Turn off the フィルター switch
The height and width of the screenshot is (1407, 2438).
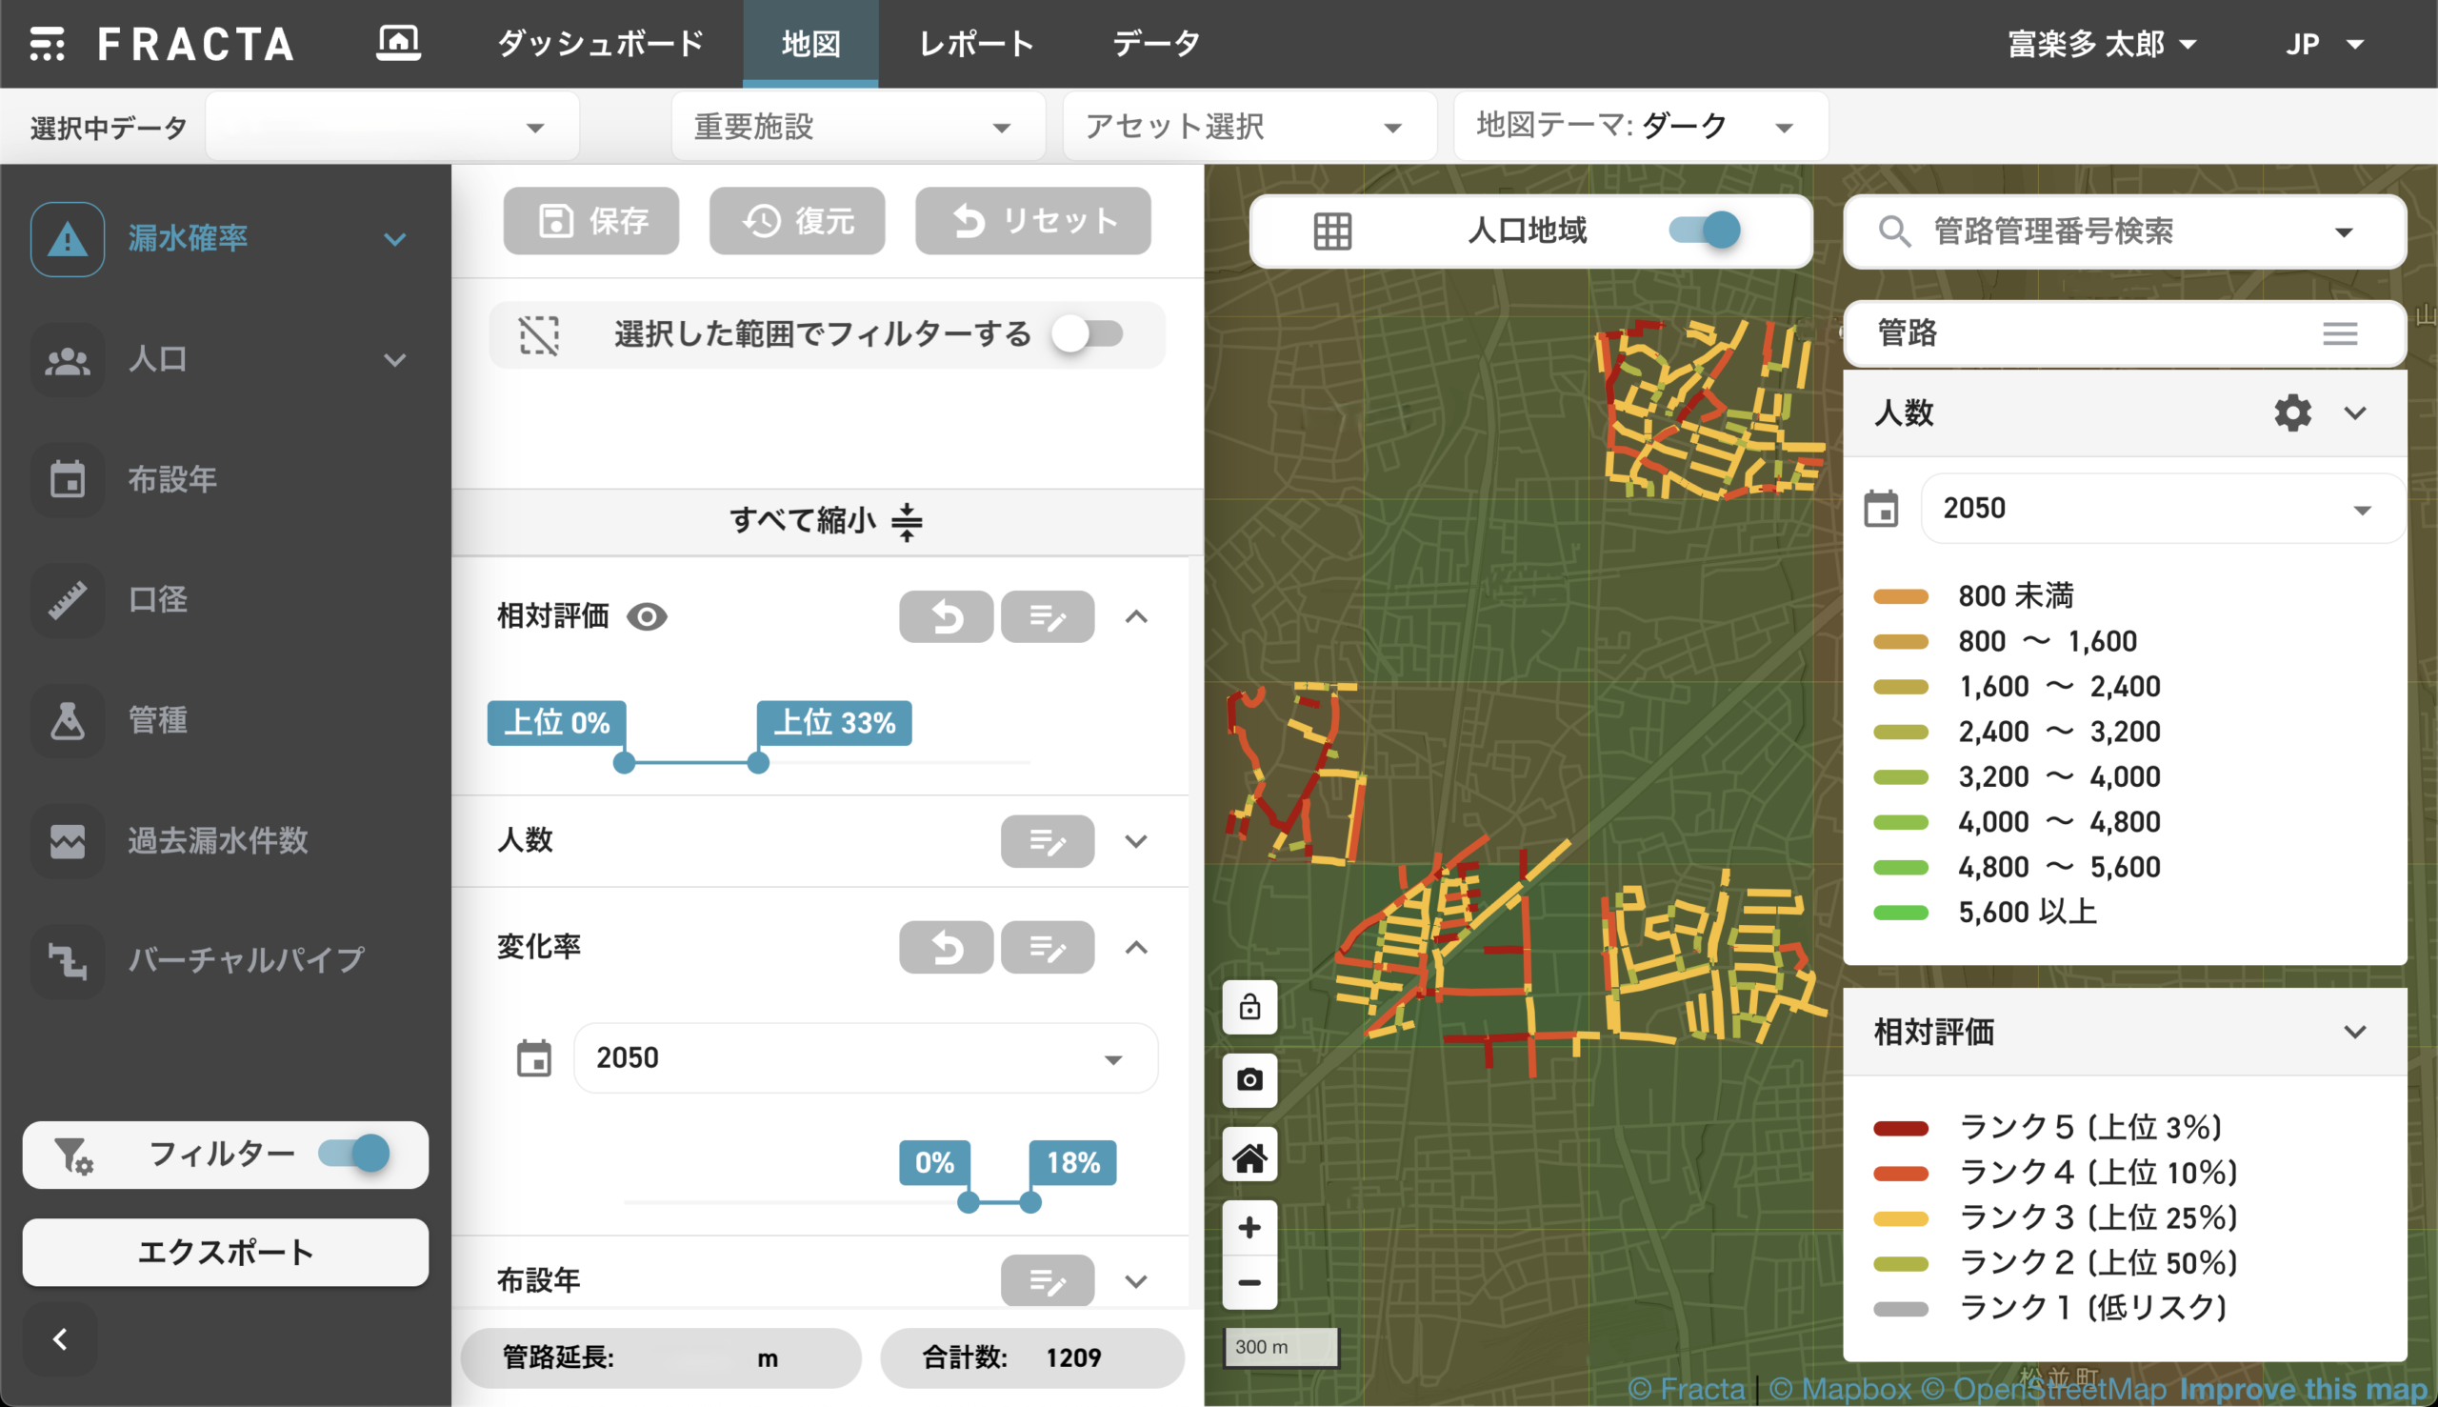(x=354, y=1153)
